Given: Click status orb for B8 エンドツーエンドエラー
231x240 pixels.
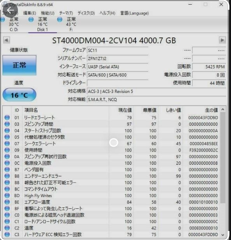Looking at the screenshot, I should click(7, 176).
